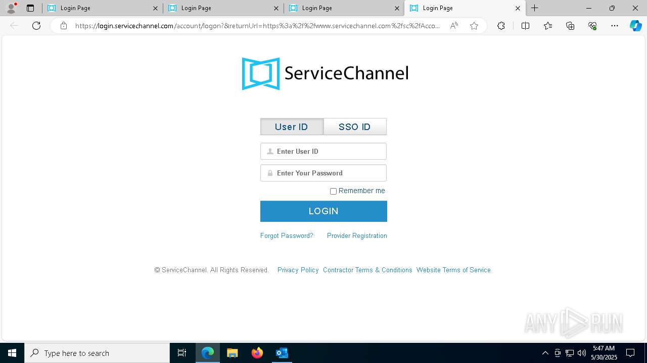Open the volume speaker icon
This screenshot has width=647, height=363.
click(x=581, y=353)
